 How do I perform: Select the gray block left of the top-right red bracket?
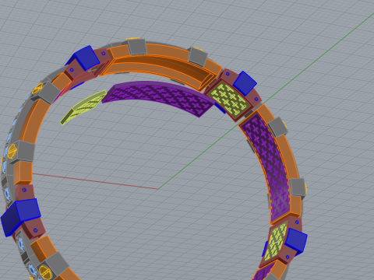(x=198, y=57)
